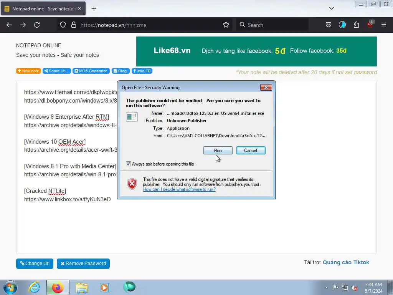Click the Remove Password button
The image size is (393, 295).
[x=83, y=264]
